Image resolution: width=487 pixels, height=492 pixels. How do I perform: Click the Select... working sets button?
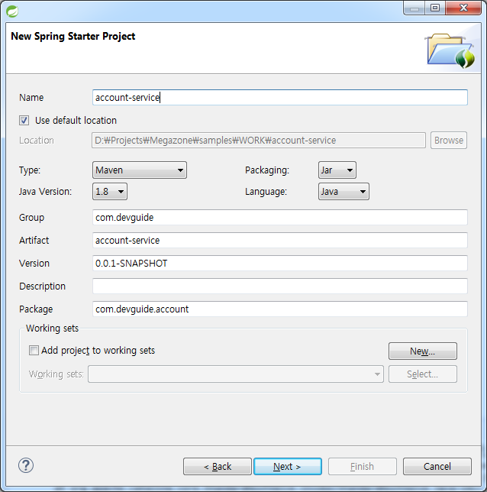click(x=423, y=374)
